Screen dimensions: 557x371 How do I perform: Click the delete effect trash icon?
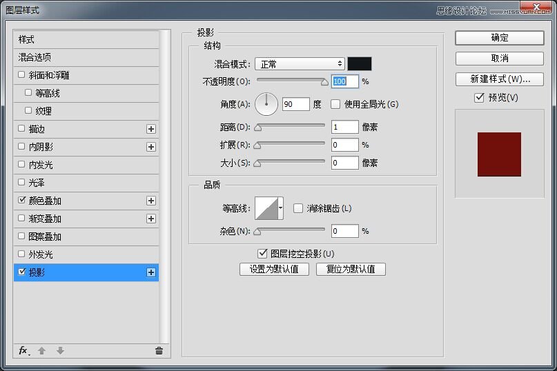click(159, 351)
